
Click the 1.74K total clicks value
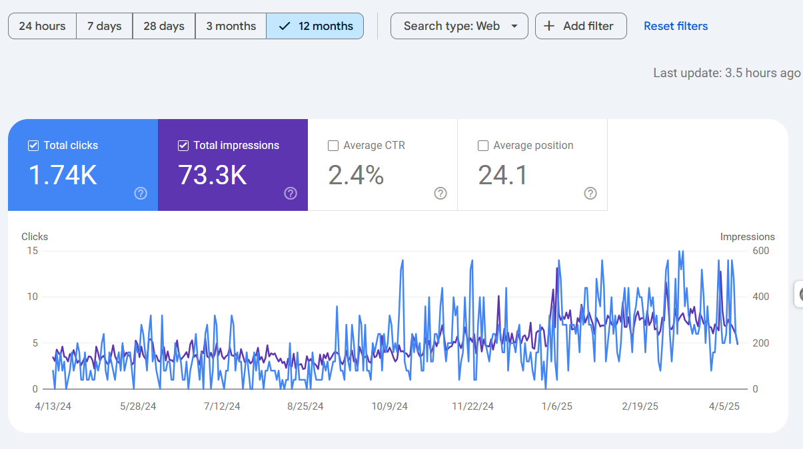point(63,175)
